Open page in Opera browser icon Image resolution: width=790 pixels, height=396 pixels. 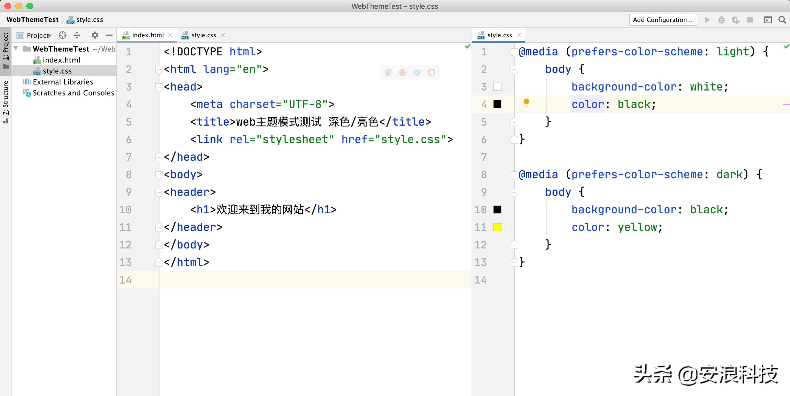click(x=432, y=72)
